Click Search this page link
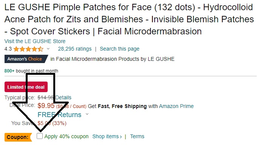Screen dimensions: 262x145 (119, 49)
